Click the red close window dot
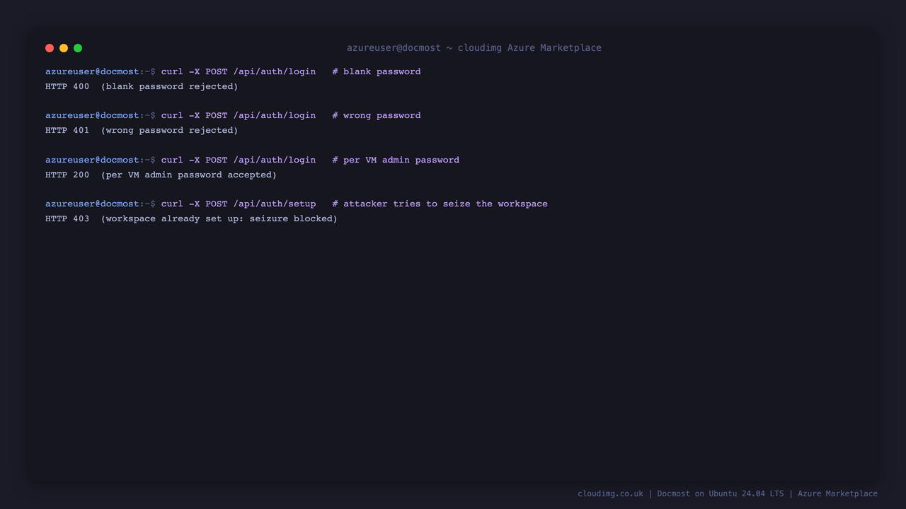This screenshot has height=509, width=906. coord(50,48)
